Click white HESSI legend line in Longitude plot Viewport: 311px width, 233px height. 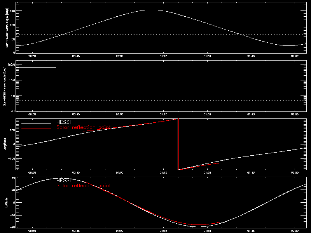pyautogui.click(x=36, y=123)
